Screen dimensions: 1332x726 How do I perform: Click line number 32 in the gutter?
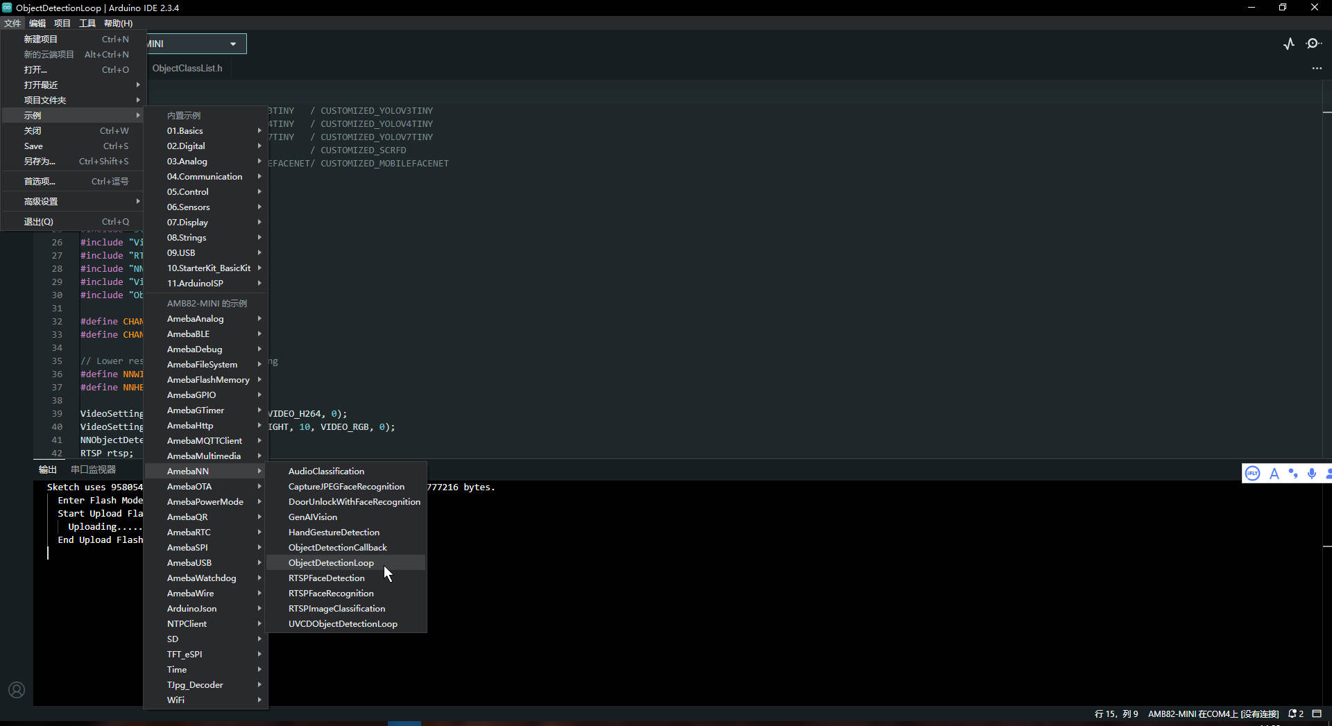(57, 321)
